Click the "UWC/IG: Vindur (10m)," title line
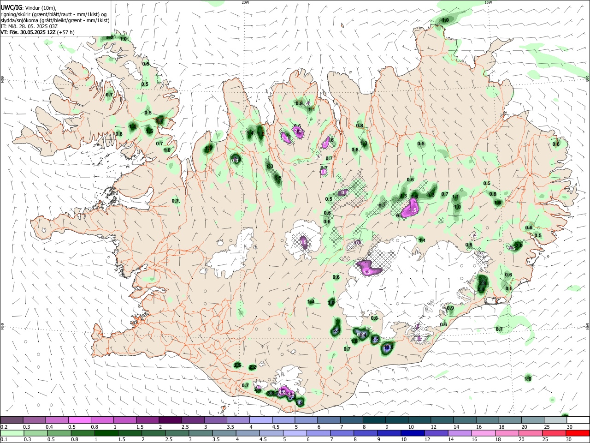 29,8
